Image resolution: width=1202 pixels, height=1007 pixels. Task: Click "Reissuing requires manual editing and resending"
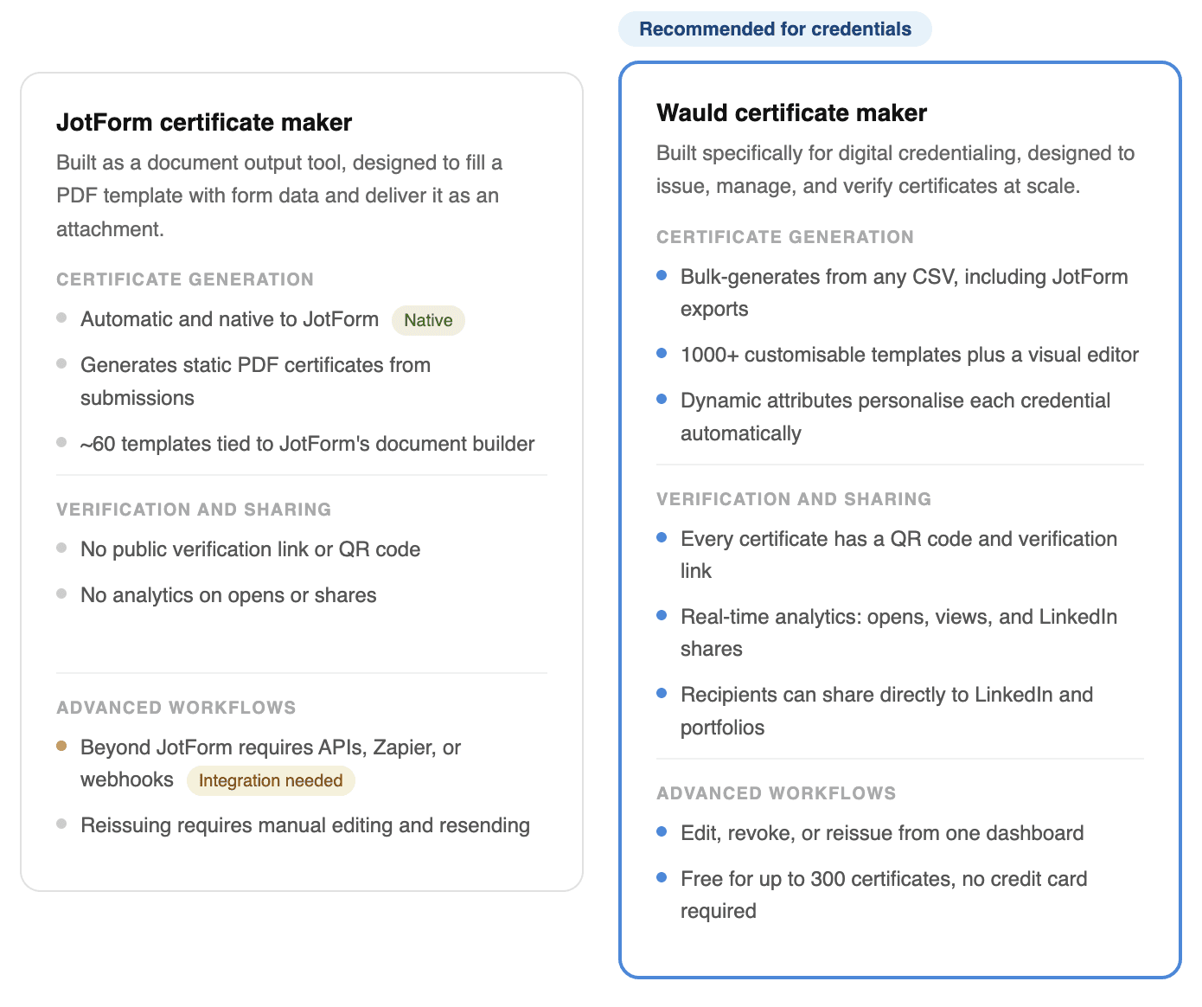[x=305, y=825]
